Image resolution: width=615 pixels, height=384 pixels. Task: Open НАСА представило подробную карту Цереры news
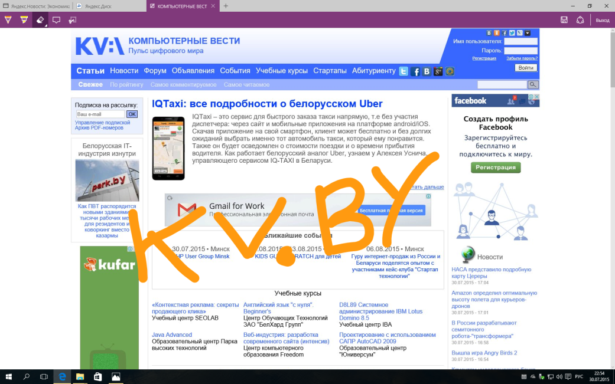click(491, 273)
